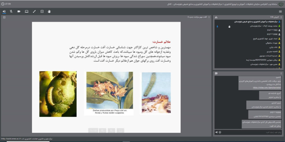Click the red slide heading علائم خسارت
This screenshot has height=142, width=285.
(x=161, y=42)
